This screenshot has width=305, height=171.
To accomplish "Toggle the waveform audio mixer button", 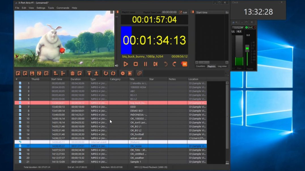I will click(250, 27).
